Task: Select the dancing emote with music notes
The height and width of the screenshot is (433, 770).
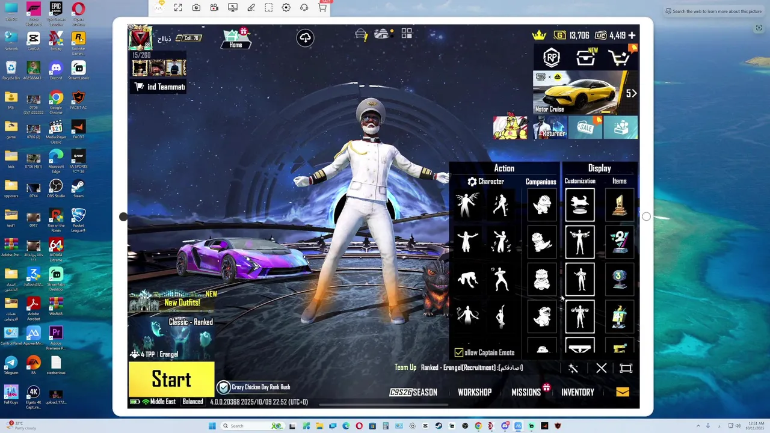Action: 500,241
